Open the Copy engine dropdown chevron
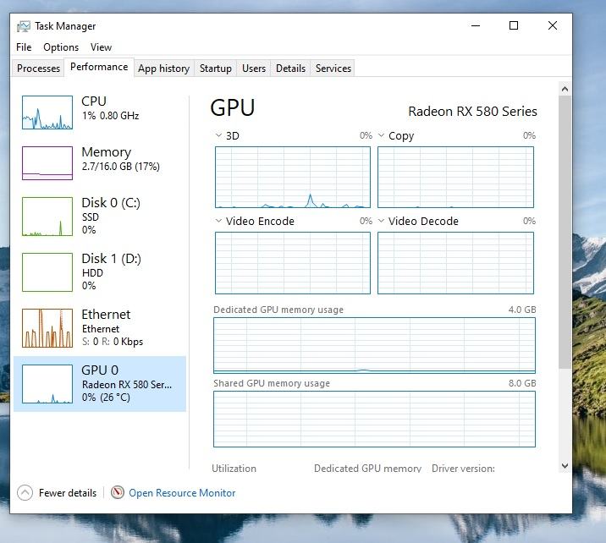606x543 pixels. click(x=381, y=135)
